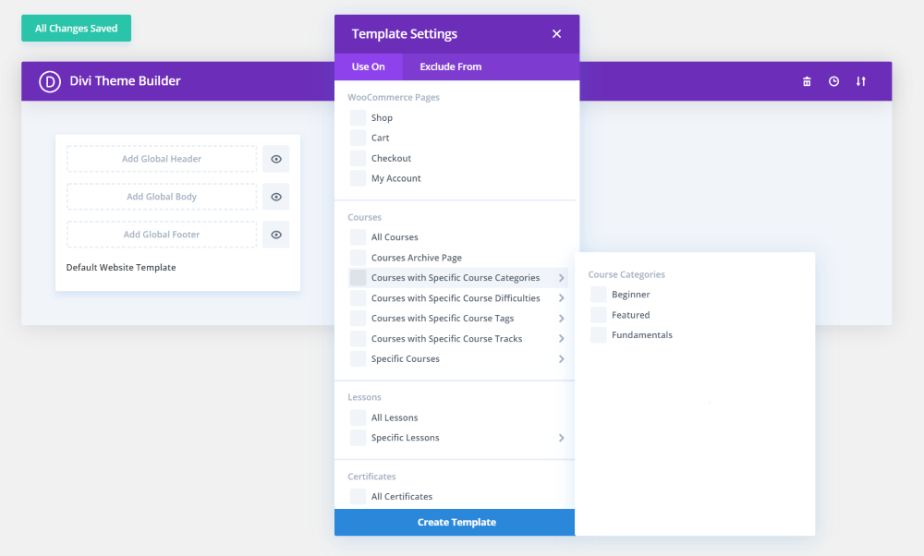Check the Specific Lessons checkbox
This screenshot has width=924, height=556.
(x=358, y=438)
